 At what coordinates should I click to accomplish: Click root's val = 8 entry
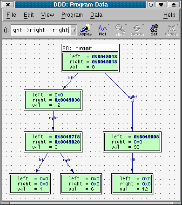[82, 67]
